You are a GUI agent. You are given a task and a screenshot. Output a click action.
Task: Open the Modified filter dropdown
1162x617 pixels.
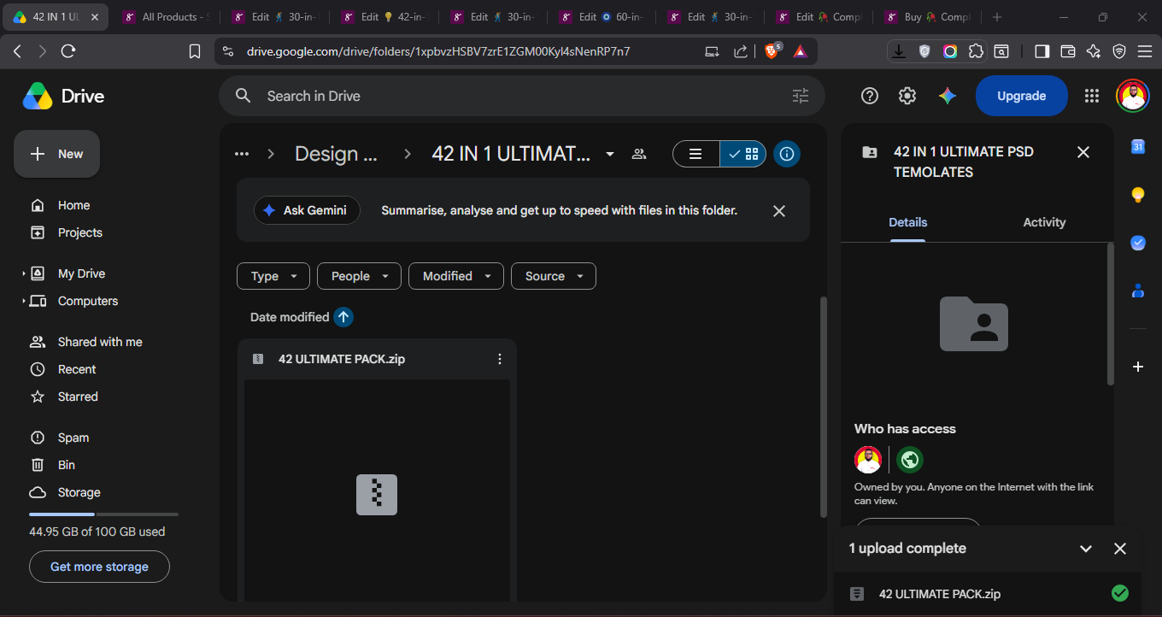[455, 276]
